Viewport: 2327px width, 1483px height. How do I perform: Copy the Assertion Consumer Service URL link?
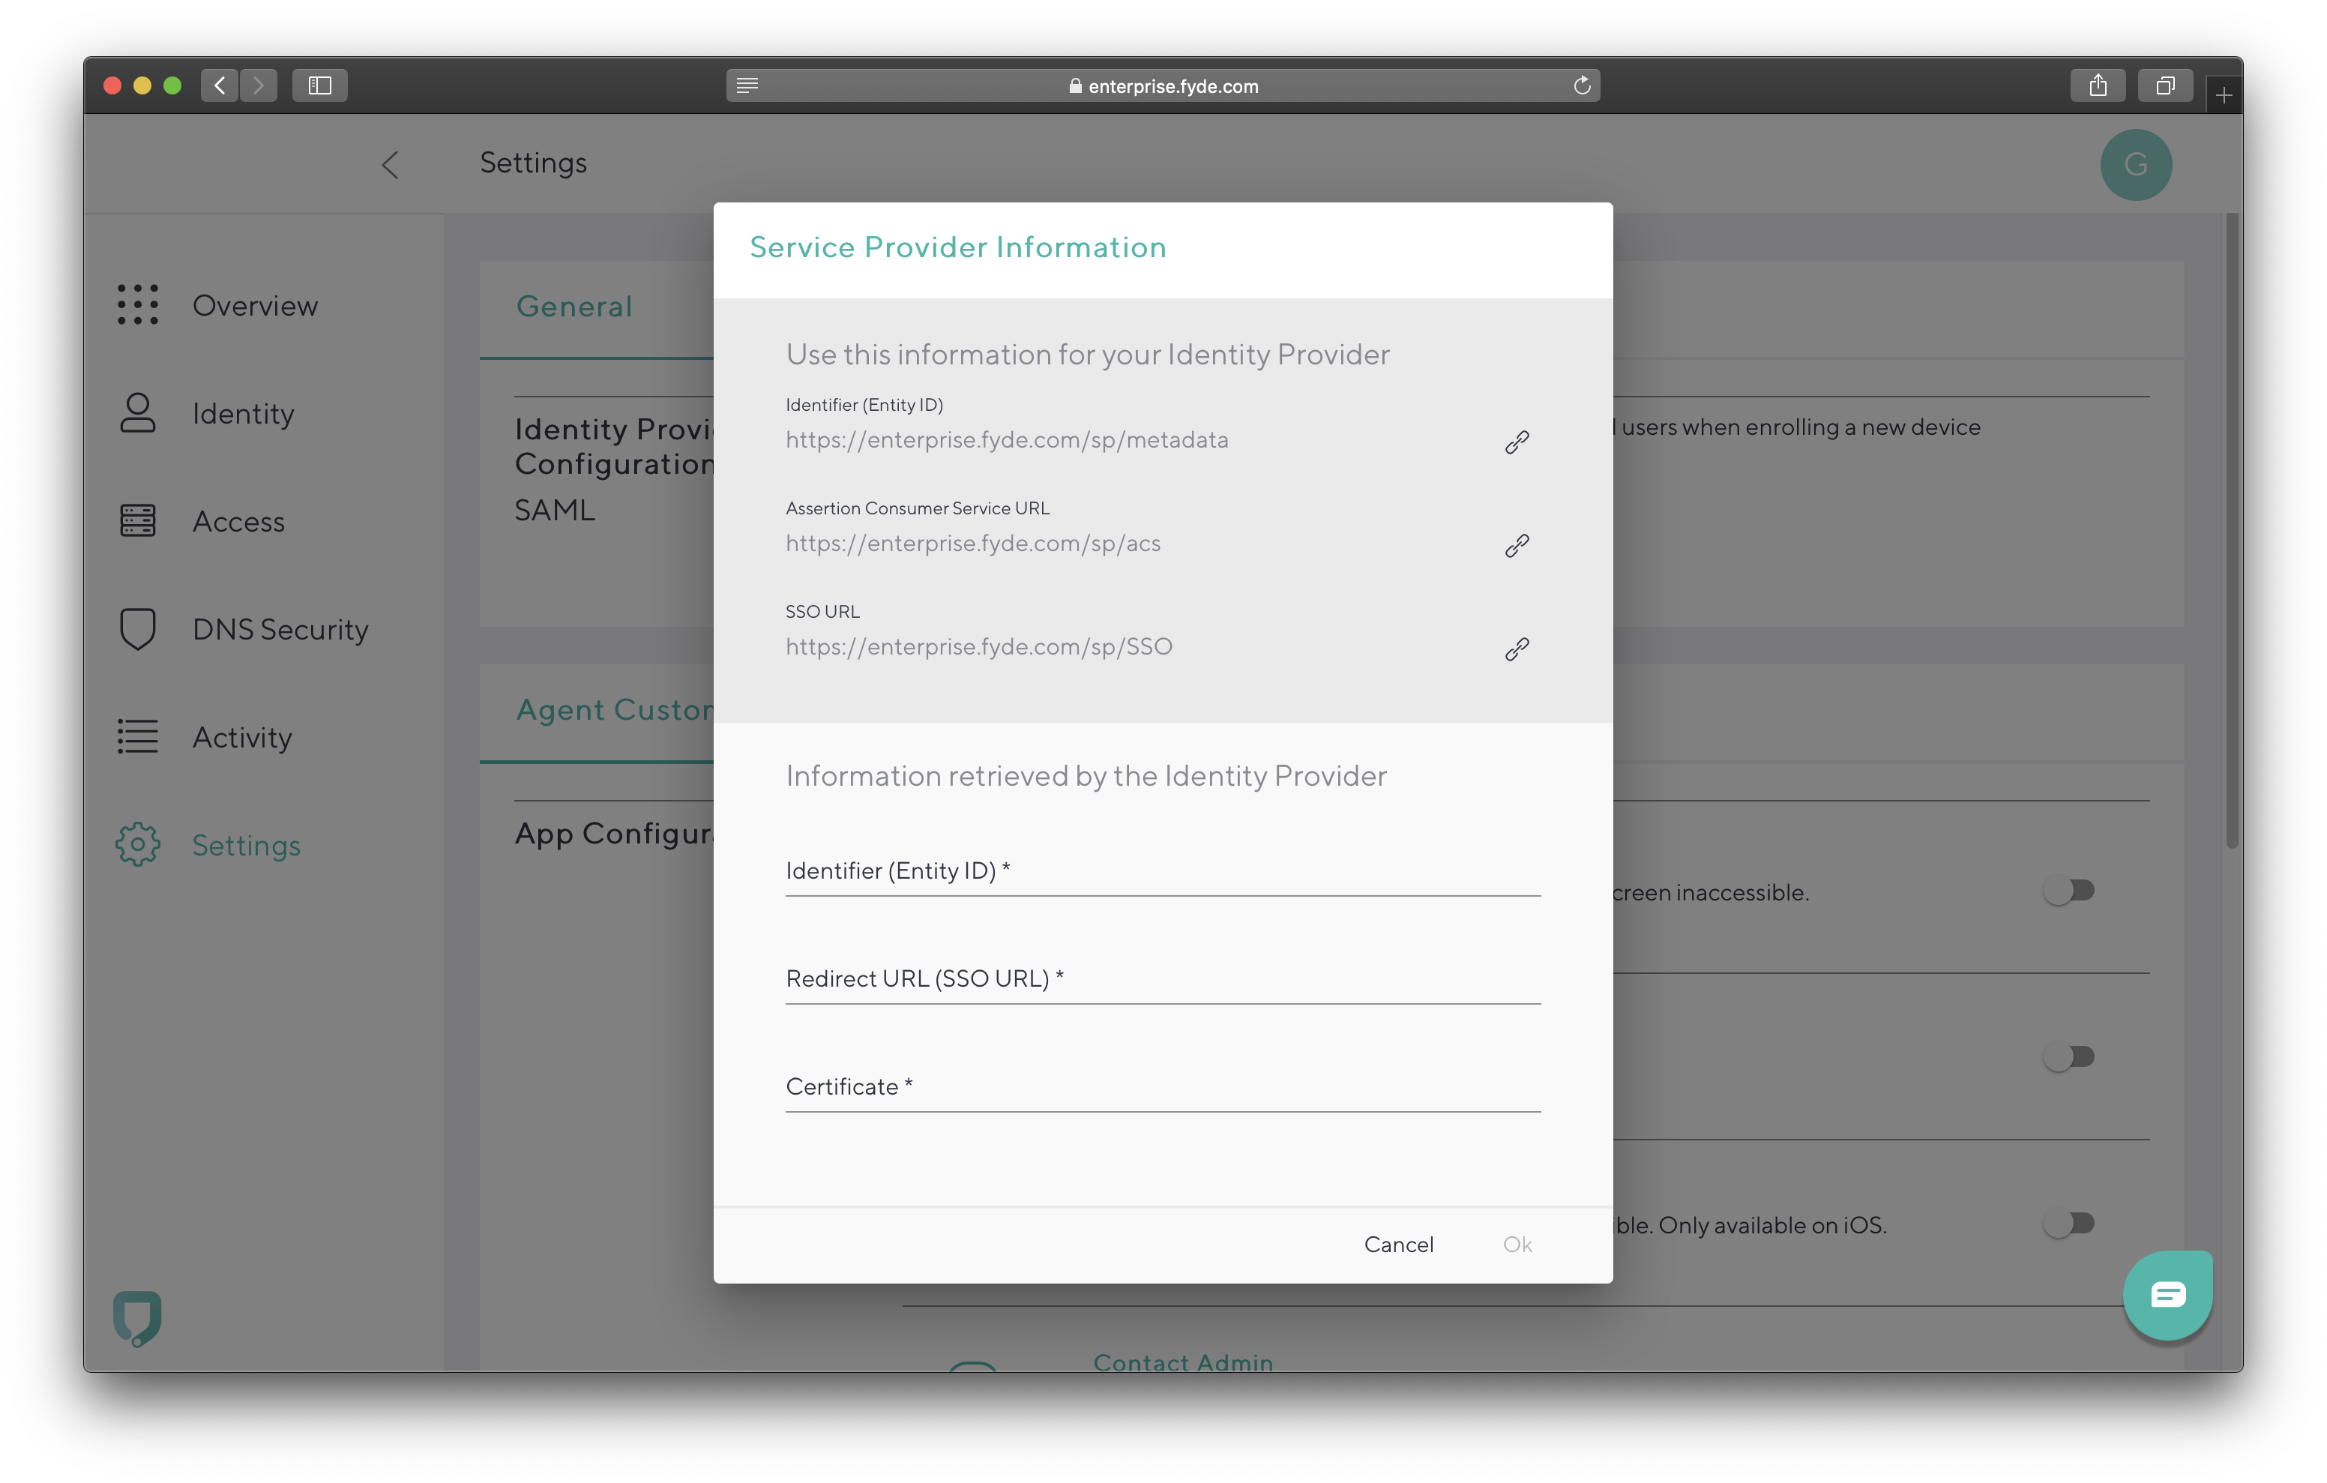tap(1516, 545)
